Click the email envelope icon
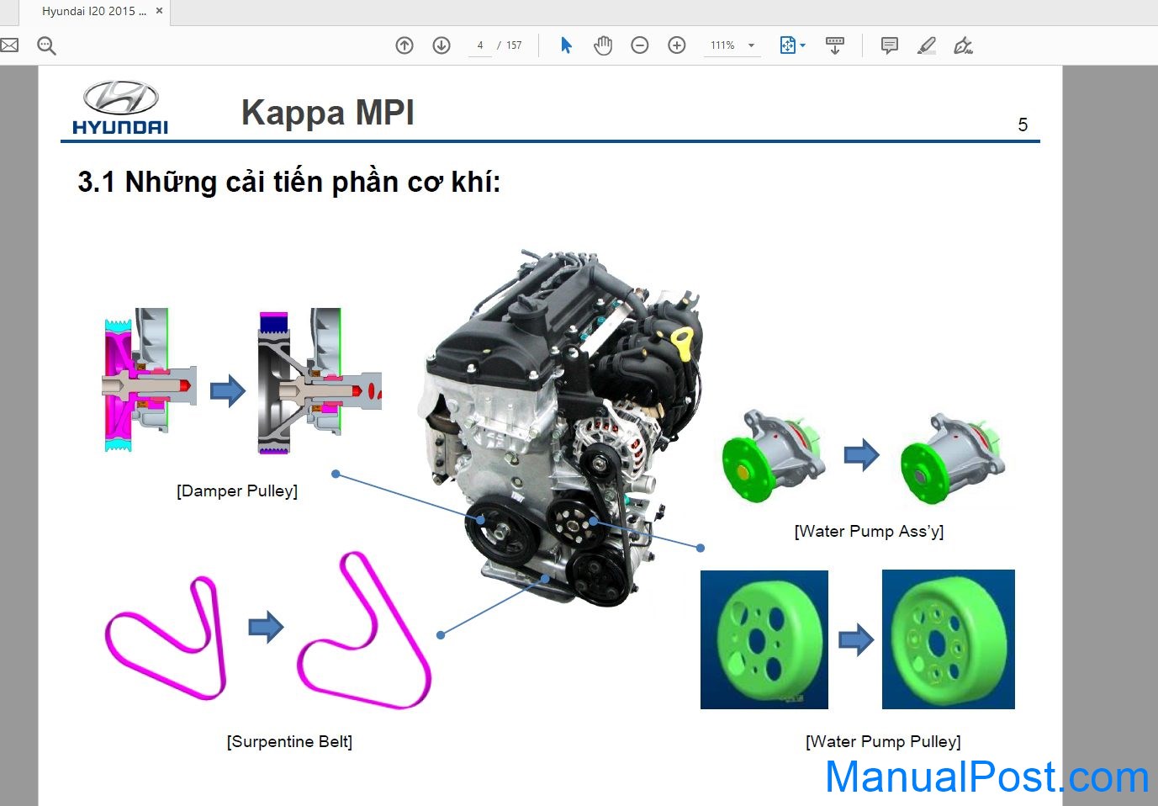 [x=8, y=45]
